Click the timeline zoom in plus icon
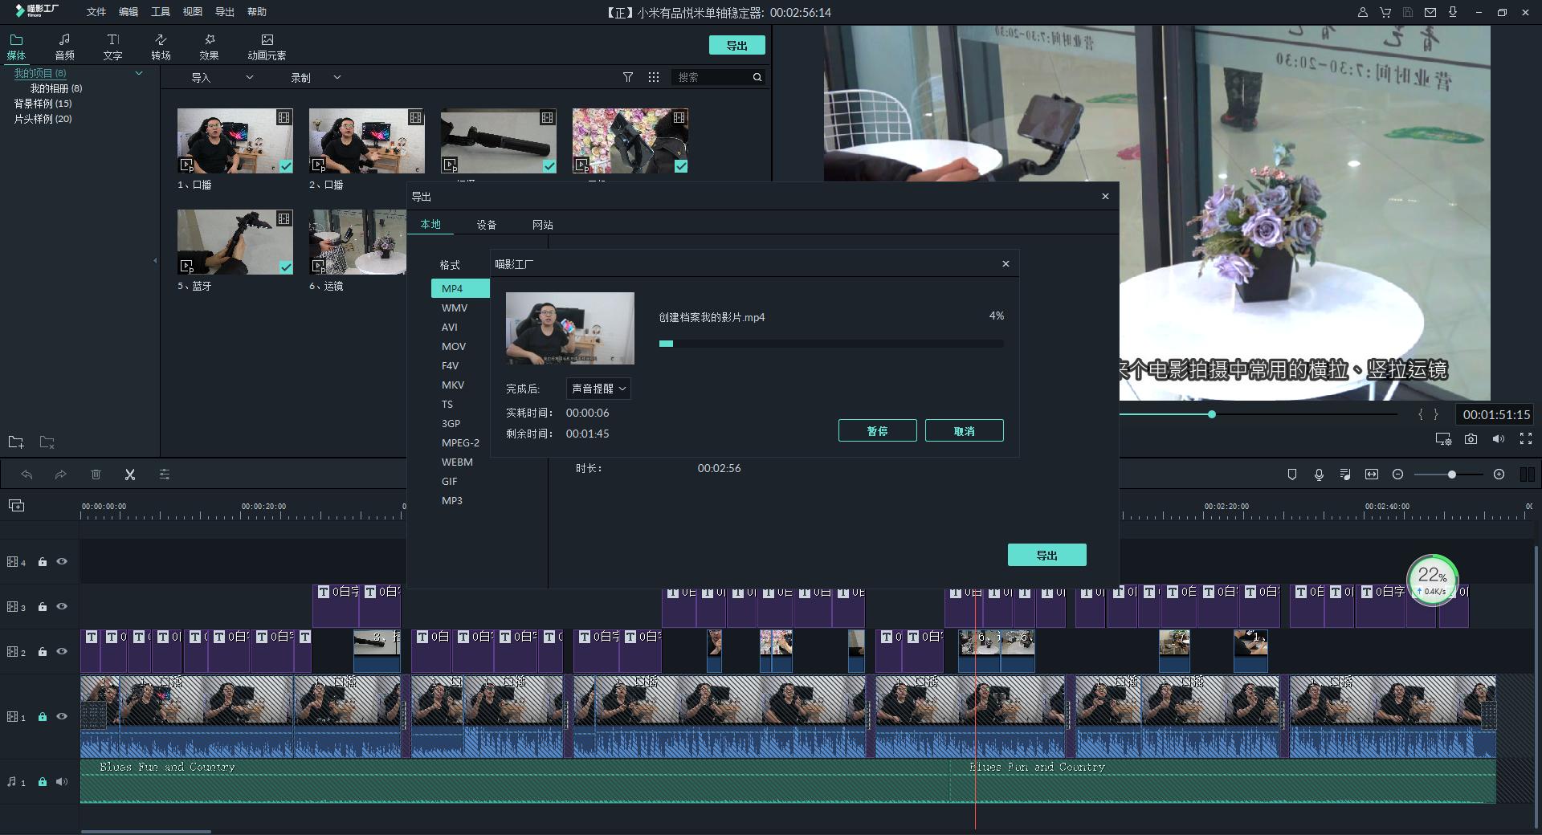The height and width of the screenshot is (835, 1542). (x=1499, y=475)
